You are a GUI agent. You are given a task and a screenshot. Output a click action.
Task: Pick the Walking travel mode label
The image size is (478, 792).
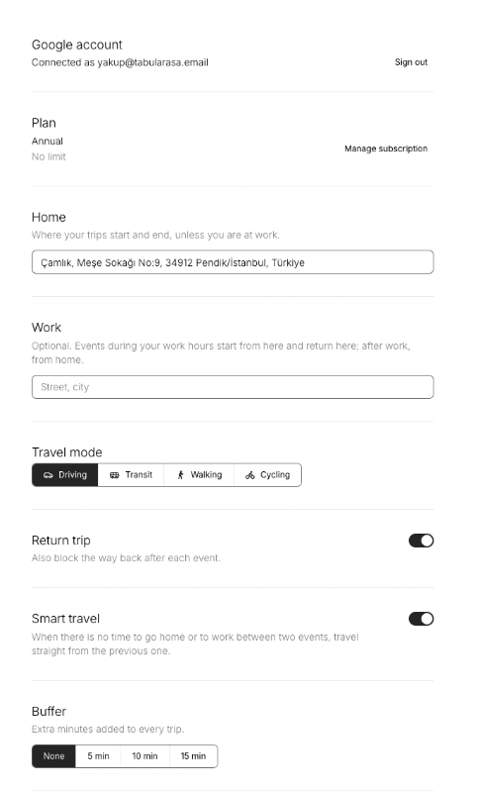coord(206,475)
